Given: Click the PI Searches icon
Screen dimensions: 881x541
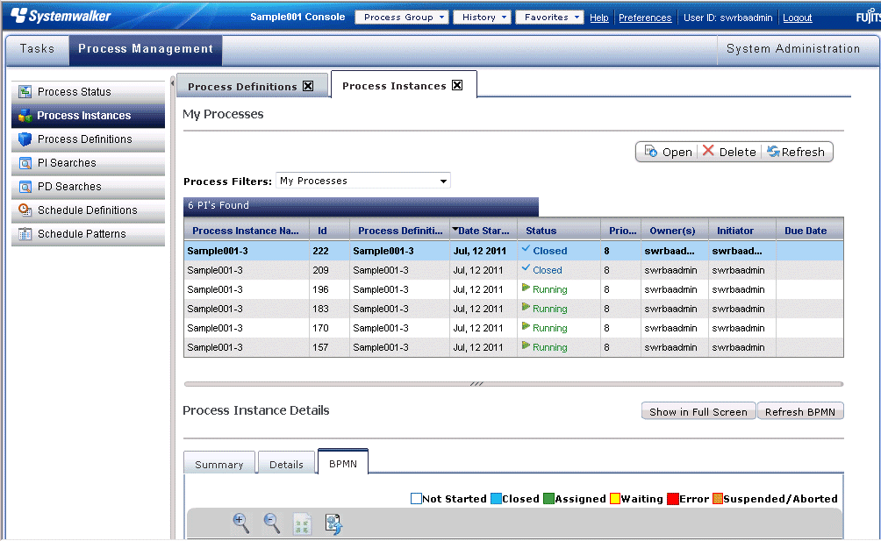Looking at the screenshot, I should point(25,163).
